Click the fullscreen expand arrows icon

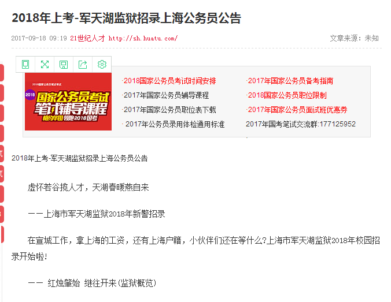45,65
